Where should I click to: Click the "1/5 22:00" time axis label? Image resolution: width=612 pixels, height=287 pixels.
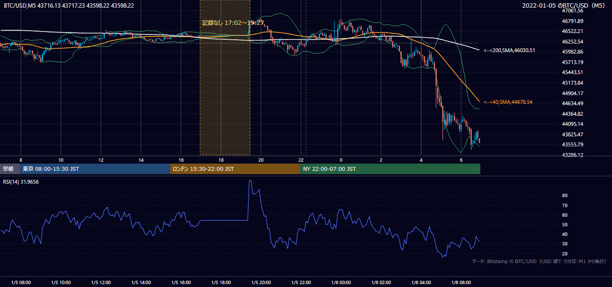click(x=301, y=283)
